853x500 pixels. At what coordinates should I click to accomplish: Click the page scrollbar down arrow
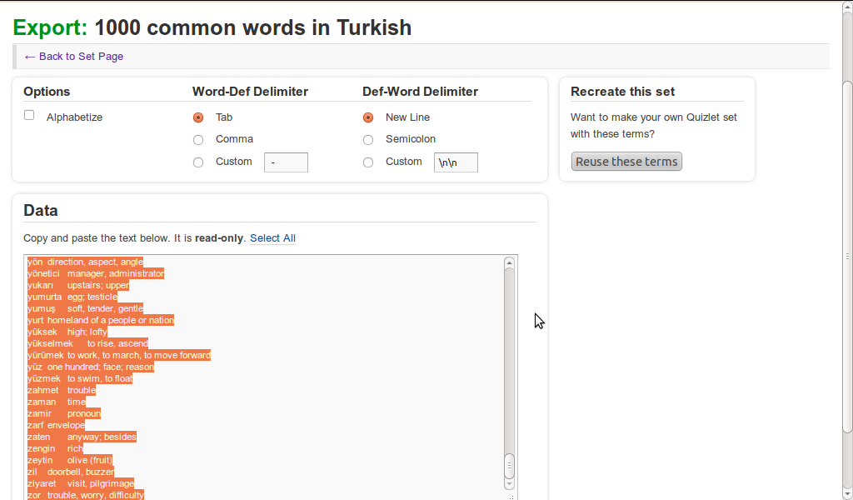click(x=846, y=493)
